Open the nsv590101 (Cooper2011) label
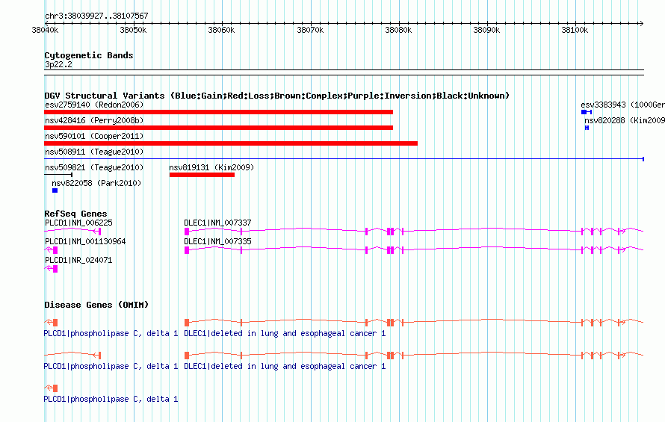This screenshot has height=422, width=665. 94,136
